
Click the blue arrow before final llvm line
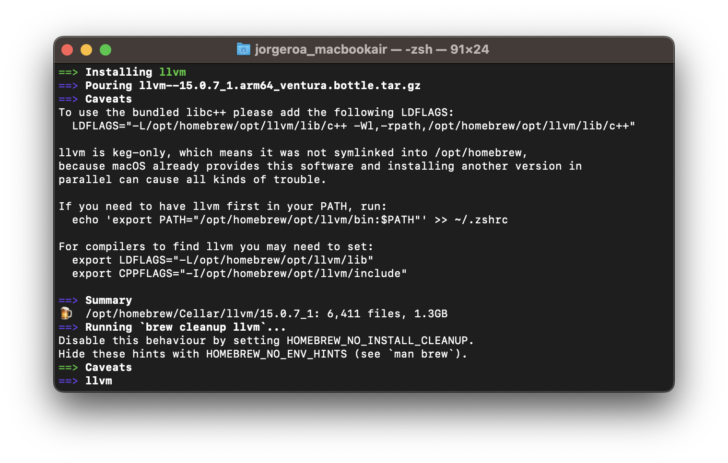pos(68,381)
